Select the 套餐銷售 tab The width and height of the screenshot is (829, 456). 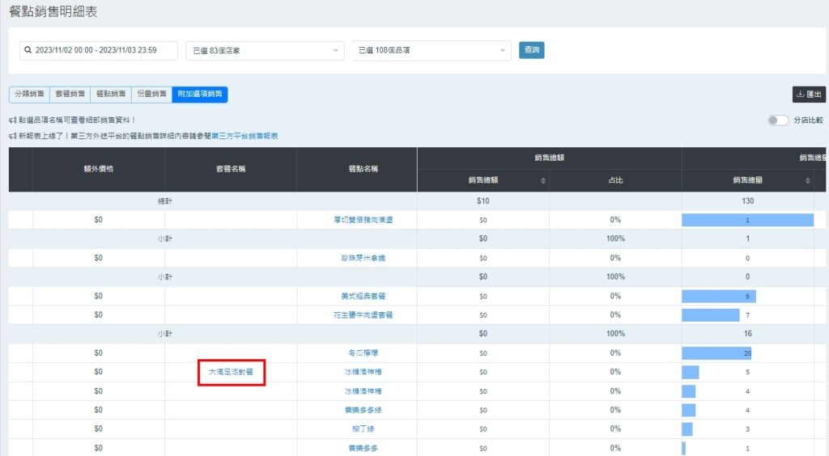tap(70, 95)
